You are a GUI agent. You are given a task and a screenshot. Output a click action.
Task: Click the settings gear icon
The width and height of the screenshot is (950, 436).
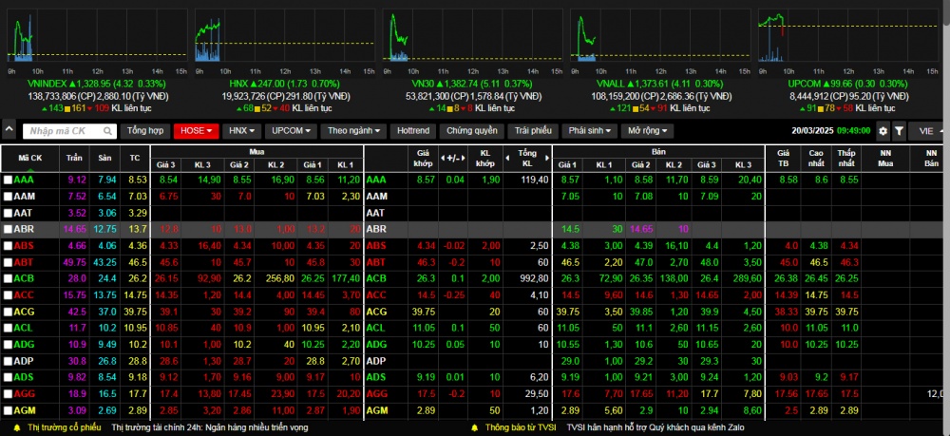pyautogui.click(x=883, y=131)
